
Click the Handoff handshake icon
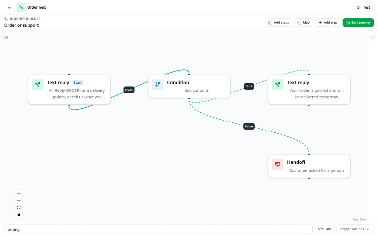pyautogui.click(x=278, y=164)
